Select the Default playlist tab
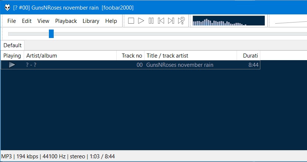The height and width of the screenshot is (162, 307). click(13, 45)
